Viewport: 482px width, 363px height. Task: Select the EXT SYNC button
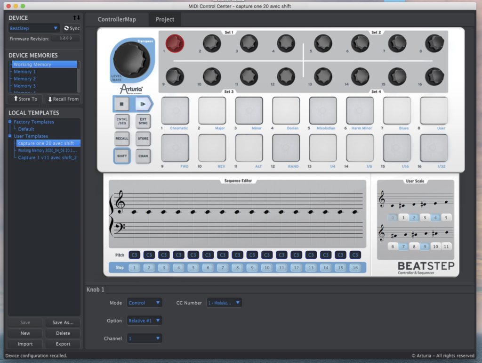coord(143,121)
